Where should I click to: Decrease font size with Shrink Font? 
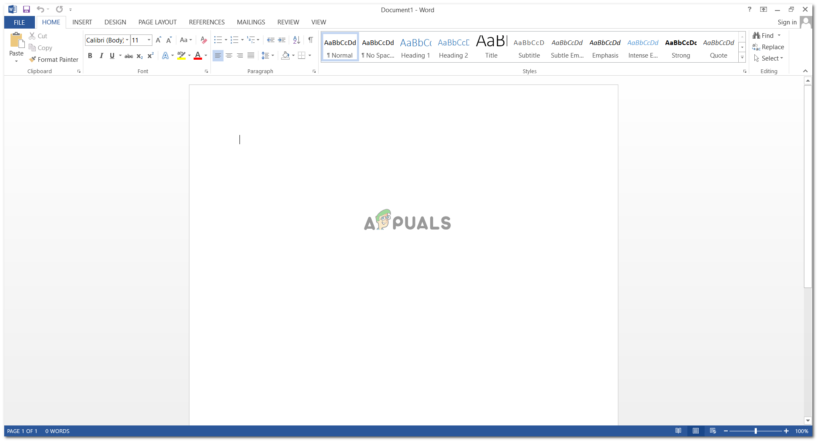pos(169,40)
